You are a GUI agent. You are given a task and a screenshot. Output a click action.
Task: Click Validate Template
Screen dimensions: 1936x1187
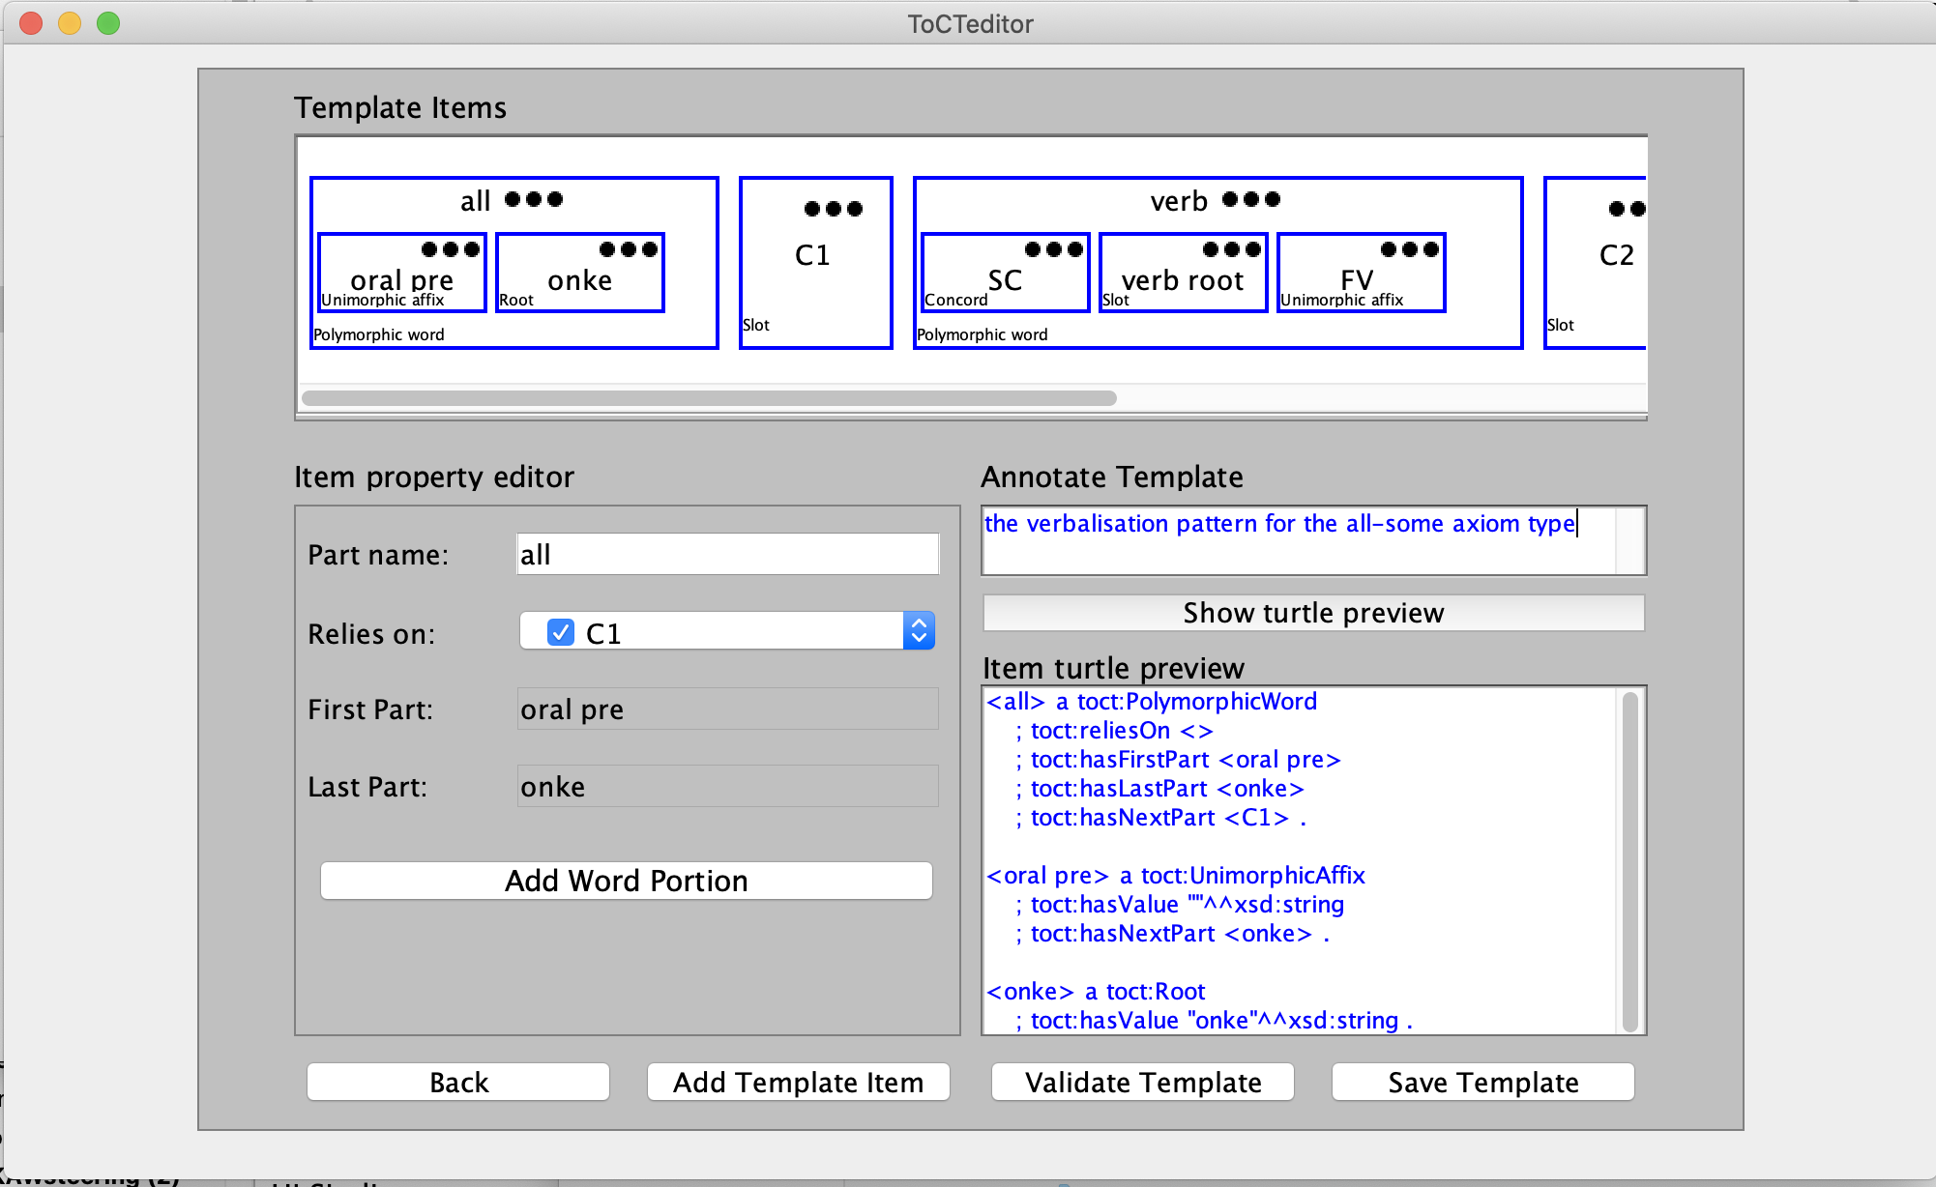tap(1143, 1082)
